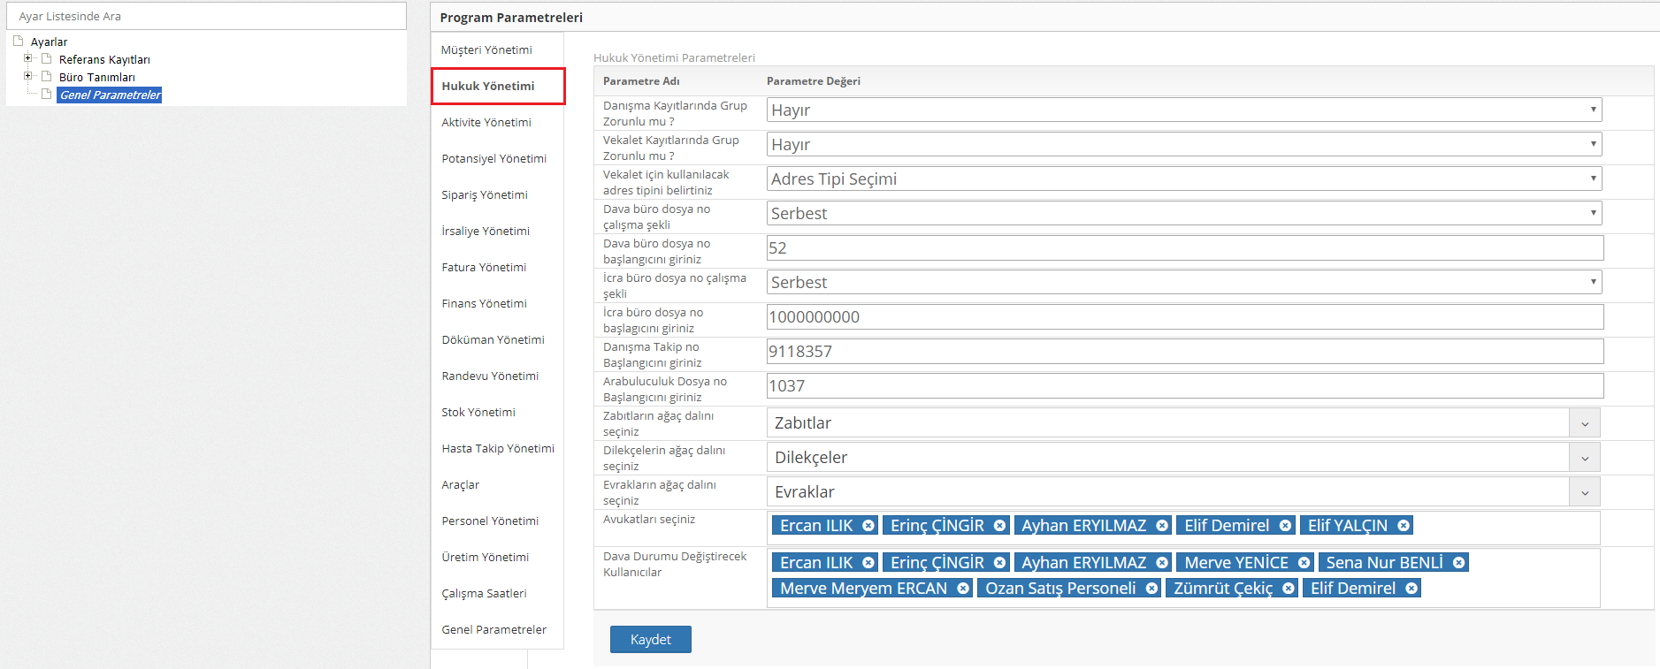1660x669 pixels.
Task: Remove Merve Meryem ERCAN tag
Action: click(963, 589)
